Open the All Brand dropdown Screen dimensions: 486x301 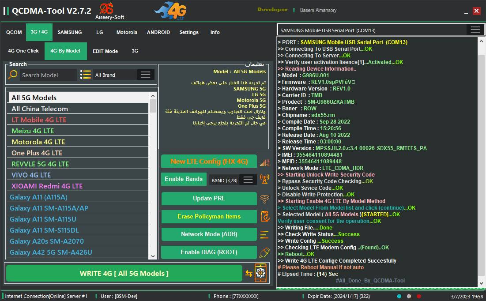(x=145, y=75)
